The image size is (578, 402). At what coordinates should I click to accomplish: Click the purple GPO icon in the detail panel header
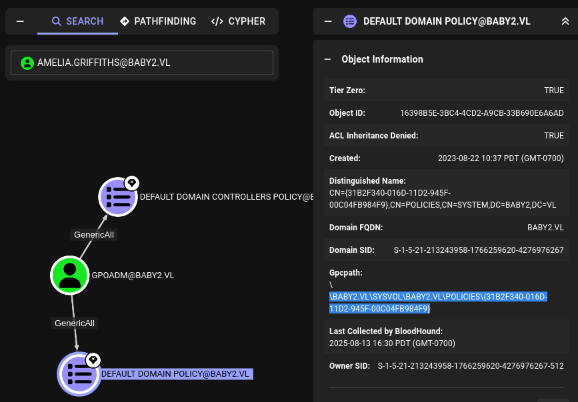click(x=350, y=21)
